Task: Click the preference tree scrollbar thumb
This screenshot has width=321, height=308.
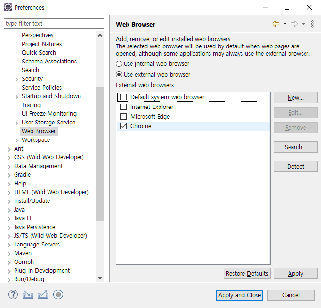Action: 100,154
